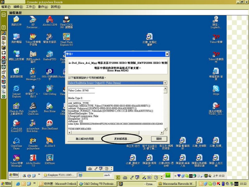
Task: Select the Symantec pcAnywhere desktop icon
Action: pos(33,143)
